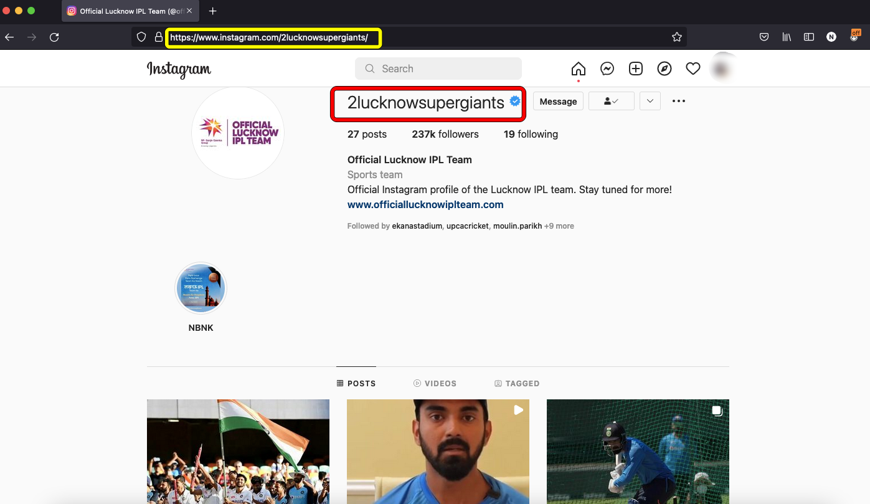Open the three-dot profile options menu
The height and width of the screenshot is (504, 870).
tap(679, 101)
